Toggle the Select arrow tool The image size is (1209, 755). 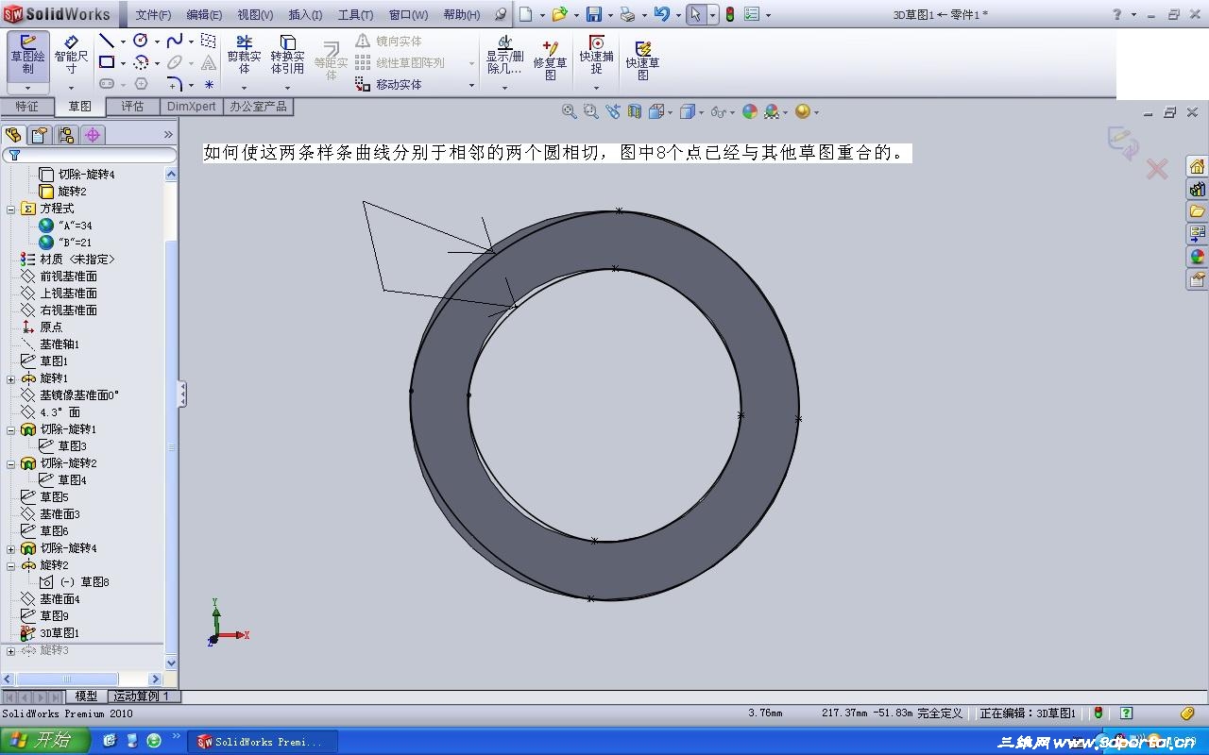[695, 14]
